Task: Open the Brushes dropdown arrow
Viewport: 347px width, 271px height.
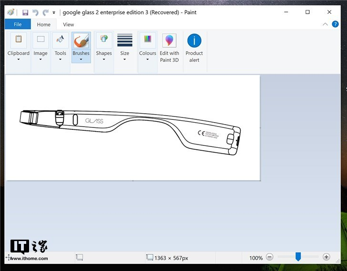Action: (x=81, y=59)
